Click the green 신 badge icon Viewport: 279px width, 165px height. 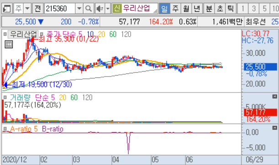click(117, 8)
